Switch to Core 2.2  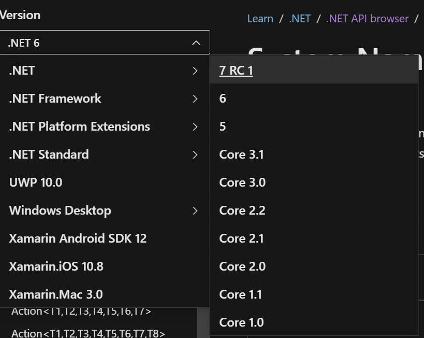(242, 210)
